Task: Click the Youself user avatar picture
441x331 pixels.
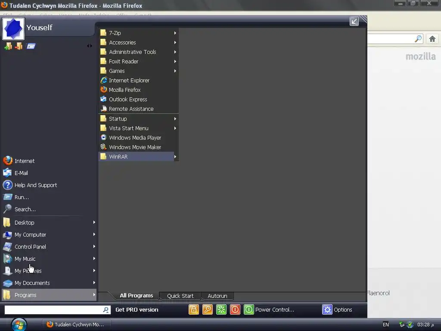Action: point(13,28)
